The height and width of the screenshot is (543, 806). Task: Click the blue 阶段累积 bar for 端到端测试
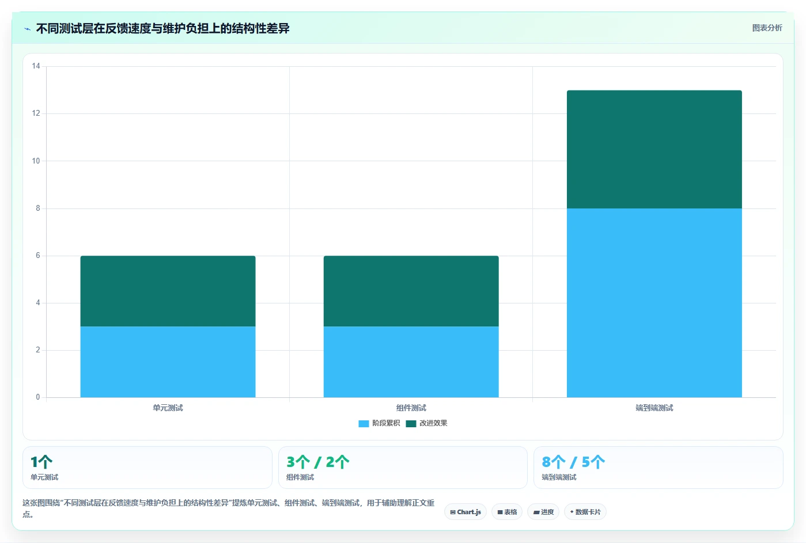pos(654,303)
